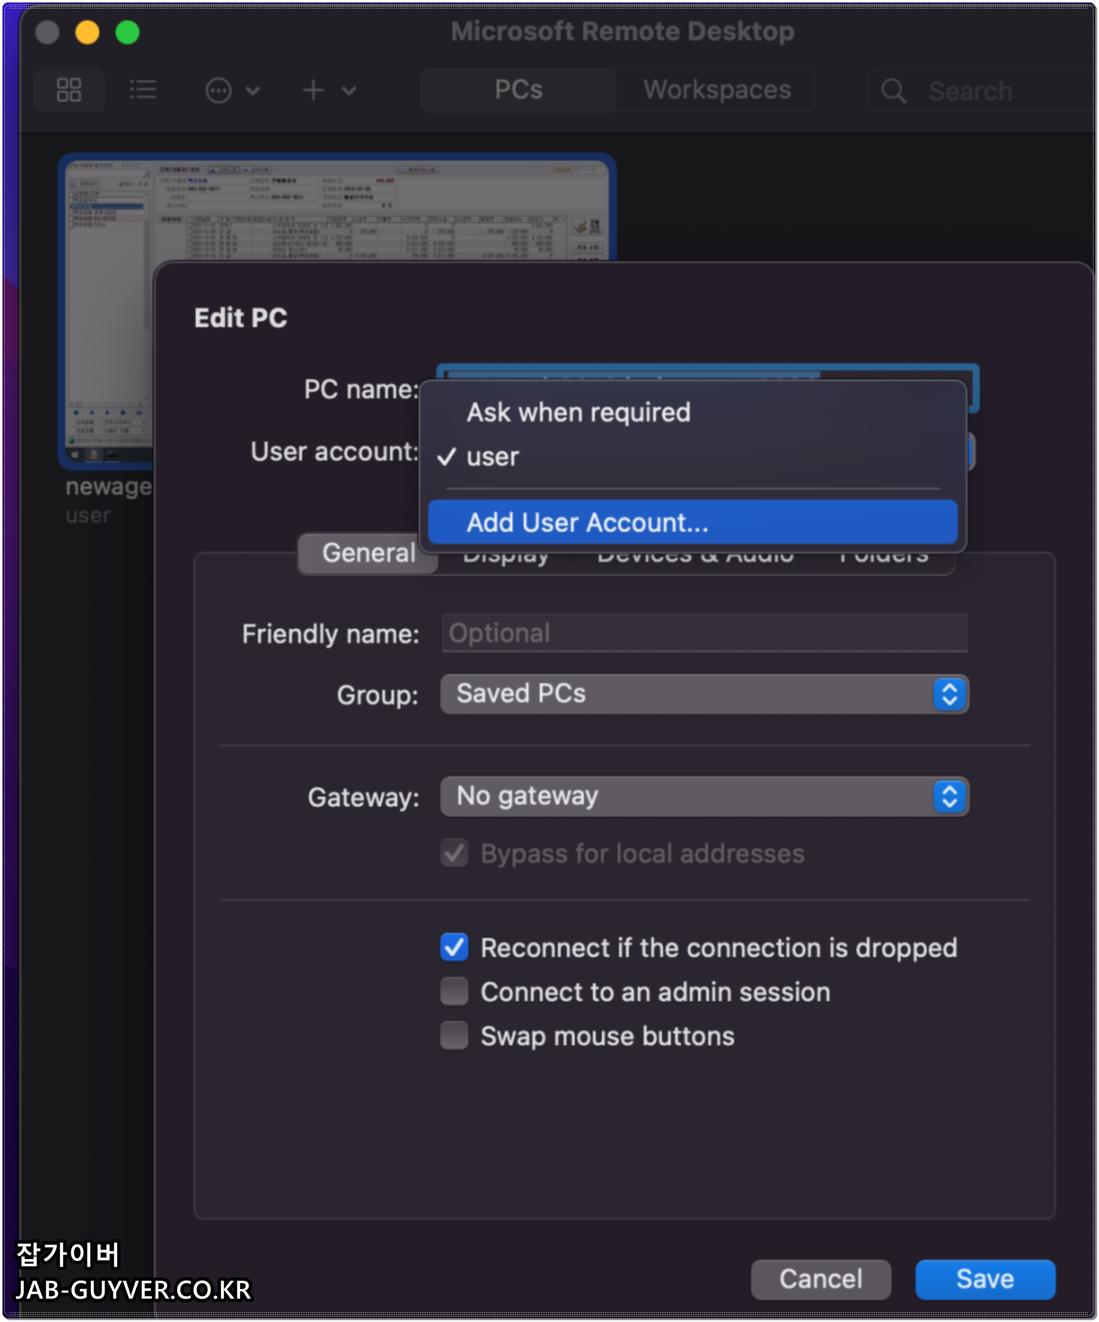The height and width of the screenshot is (1322, 1099).
Task: Choose 'Add User Account...' menu entry
Action: pyautogui.click(x=692, y=523)
